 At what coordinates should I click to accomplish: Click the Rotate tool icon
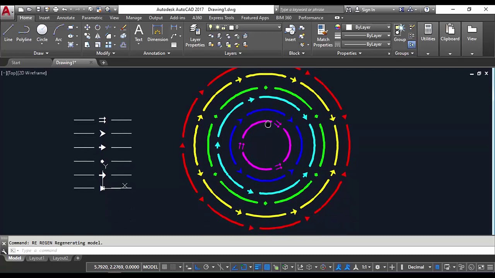tap(97, 27)
